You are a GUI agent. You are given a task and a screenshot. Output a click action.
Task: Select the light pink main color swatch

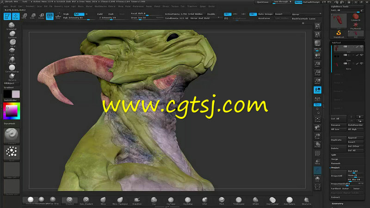tap(16, 94)
